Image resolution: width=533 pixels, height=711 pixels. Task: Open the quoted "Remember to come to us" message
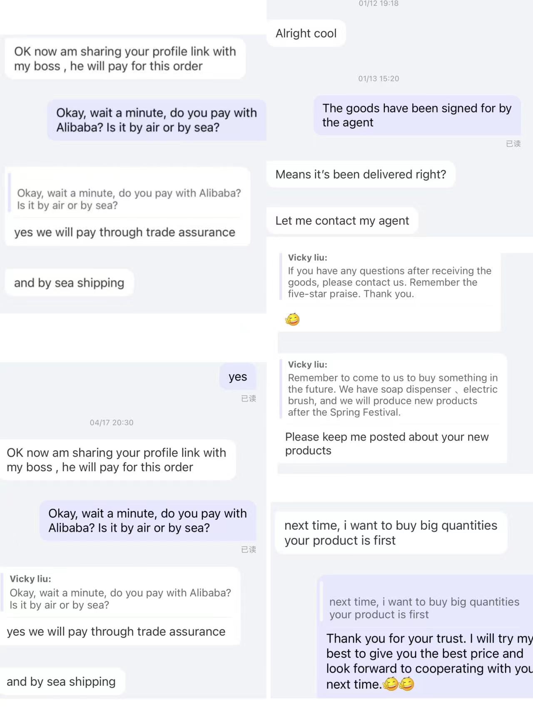tap(392, 394)
